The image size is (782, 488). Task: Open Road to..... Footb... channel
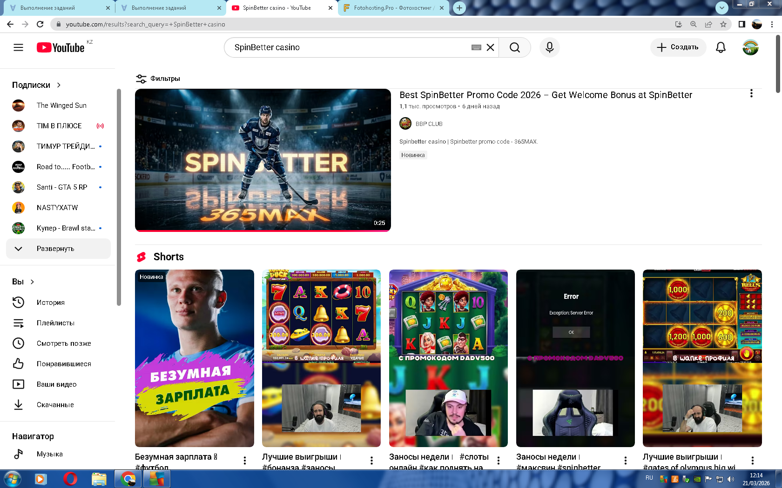pyautogui.click(x=59, y=167)
